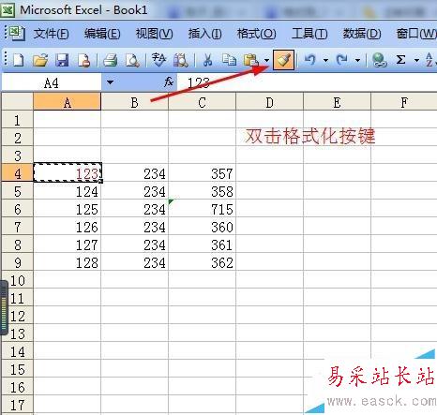This screenshot has height=415, width=437.
Task: Click the Name Box showing A4
Action: [x=52, y=82]
